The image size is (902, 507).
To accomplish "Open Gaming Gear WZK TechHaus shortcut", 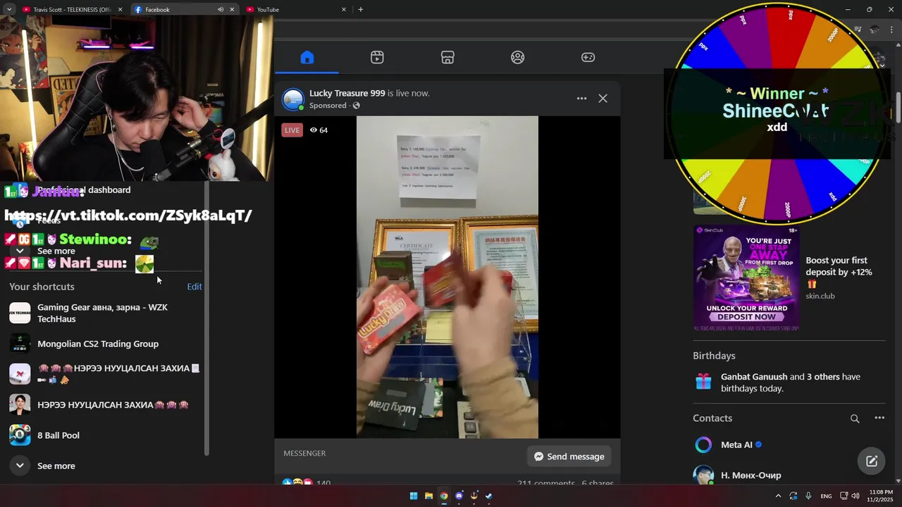I will click(106, 313).
